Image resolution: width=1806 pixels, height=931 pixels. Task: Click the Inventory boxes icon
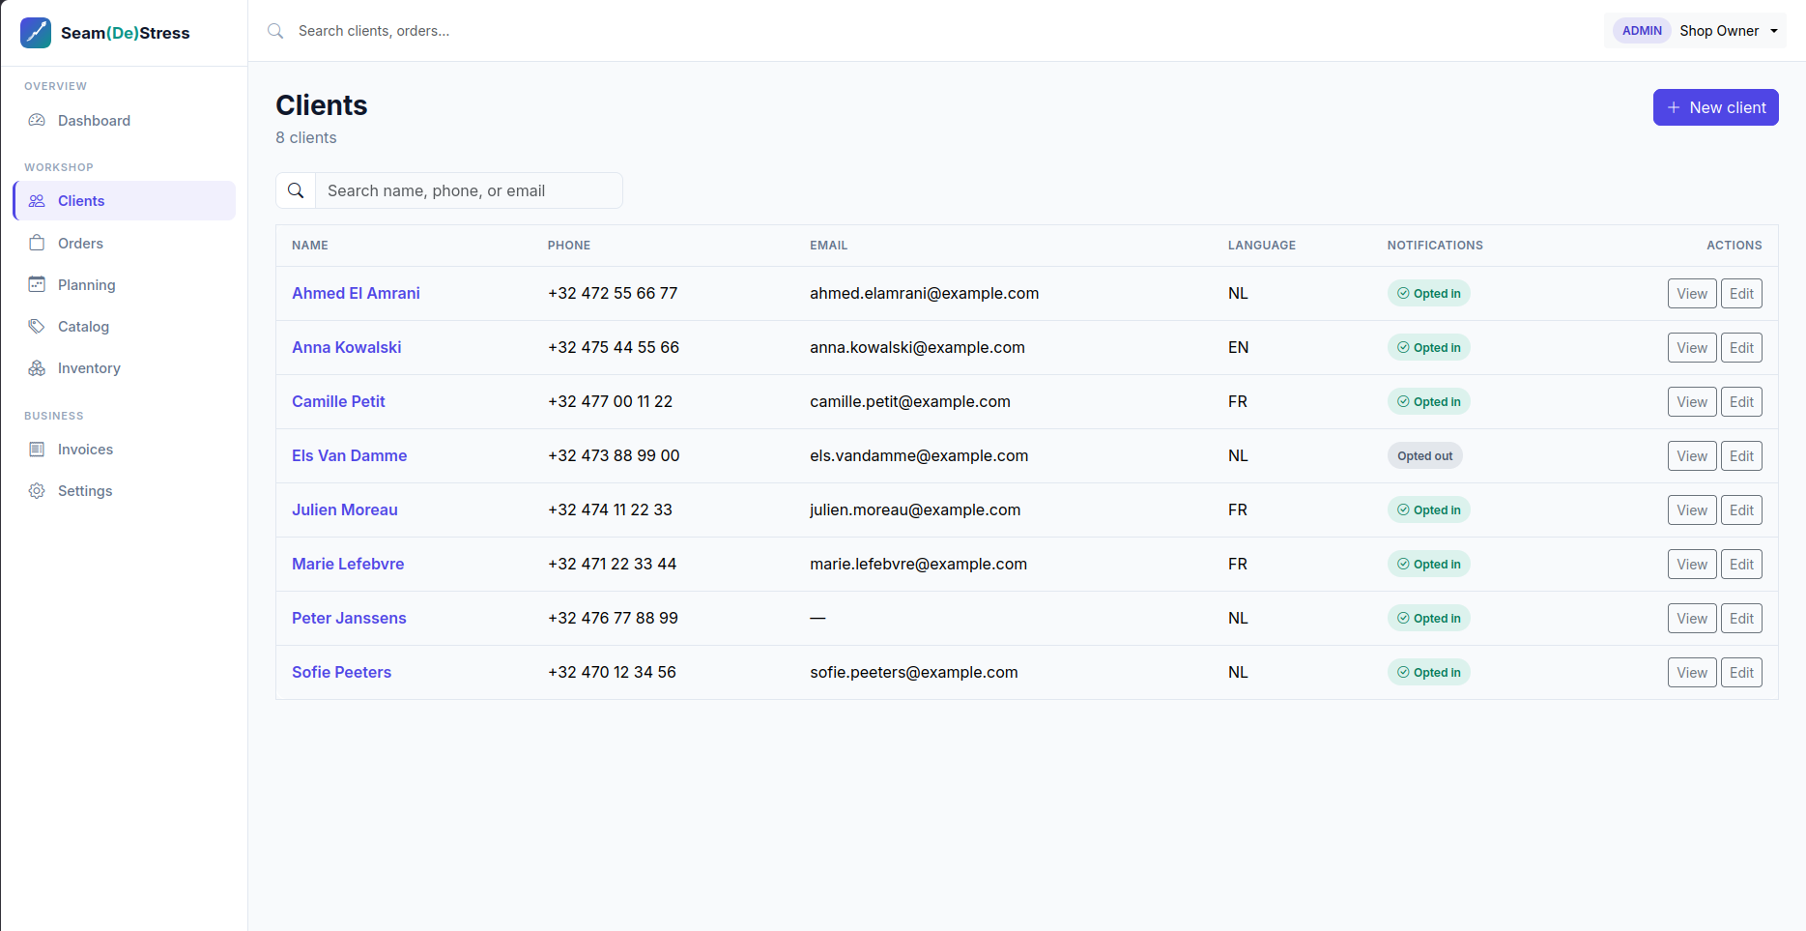click(x=37, y=367)
